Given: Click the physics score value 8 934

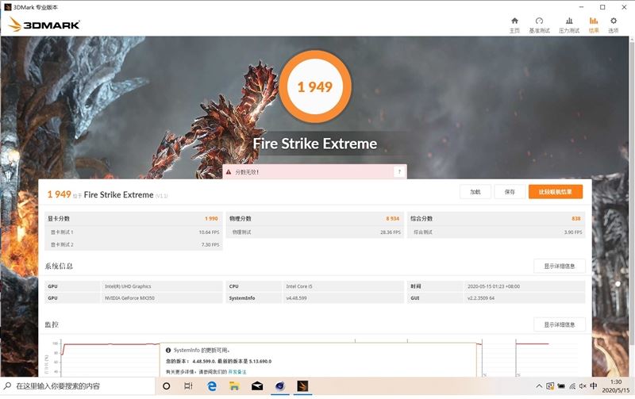Looking at the screenshot, I should click(x=392, y=218).
